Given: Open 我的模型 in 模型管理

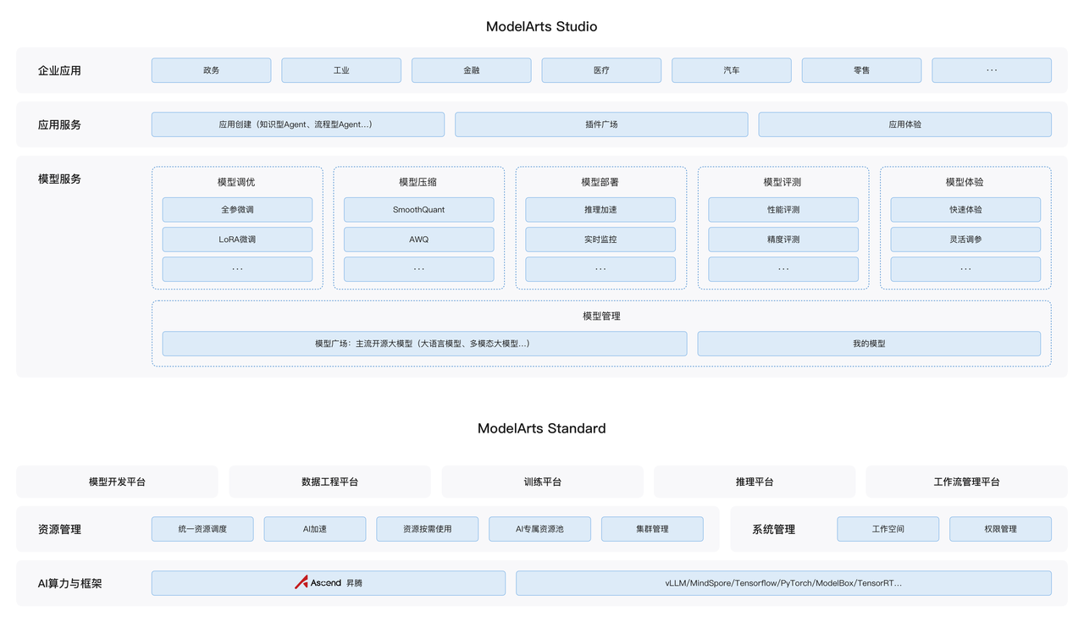Looking at the screenshot, I should (869, 344).
